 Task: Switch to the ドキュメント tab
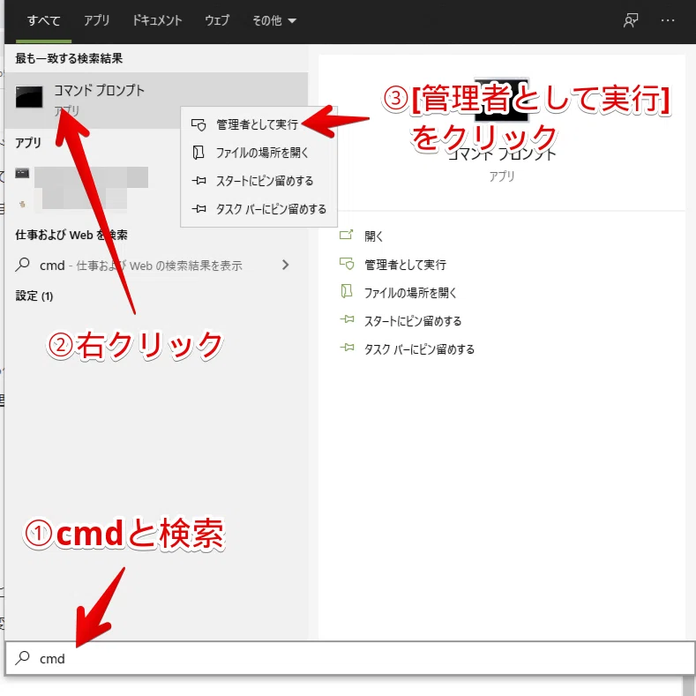pyautogui.click(x=157, y=20)
